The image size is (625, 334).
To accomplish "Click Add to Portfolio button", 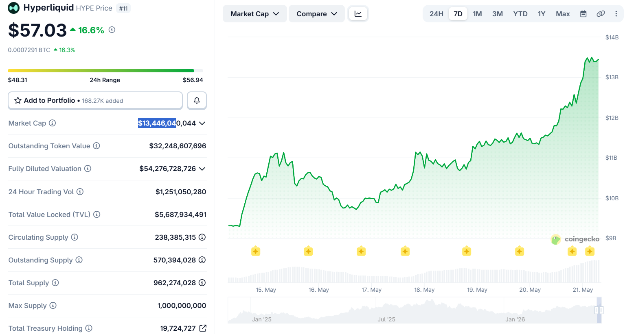I will [95, 100].
